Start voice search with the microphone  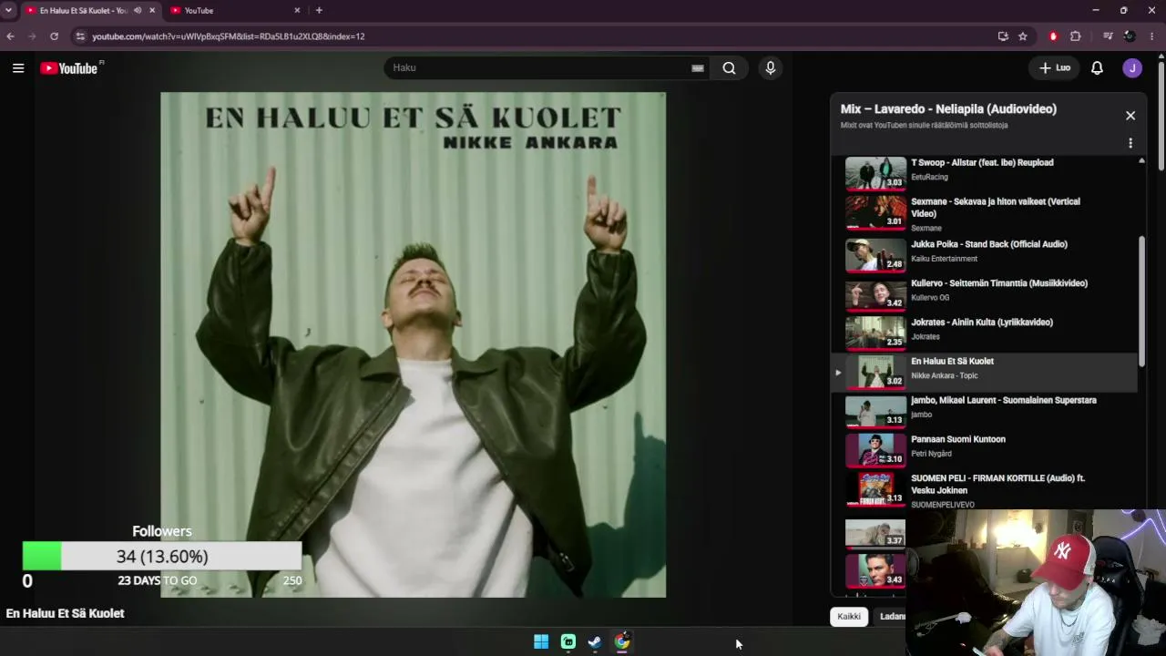tap(770, 68)
